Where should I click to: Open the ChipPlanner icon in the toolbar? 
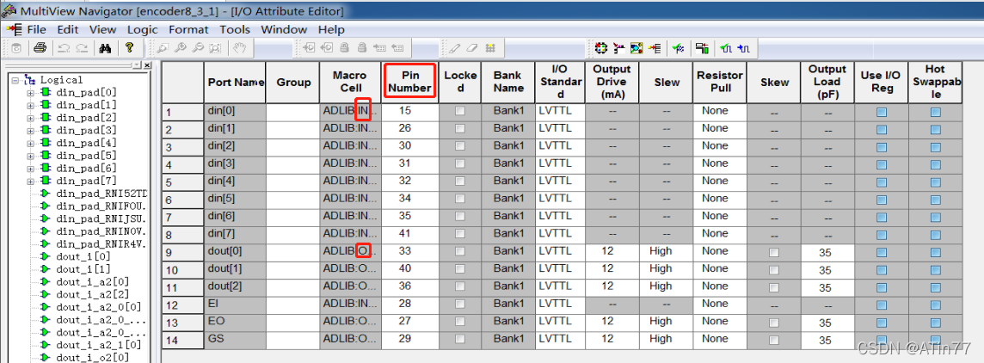637,47
